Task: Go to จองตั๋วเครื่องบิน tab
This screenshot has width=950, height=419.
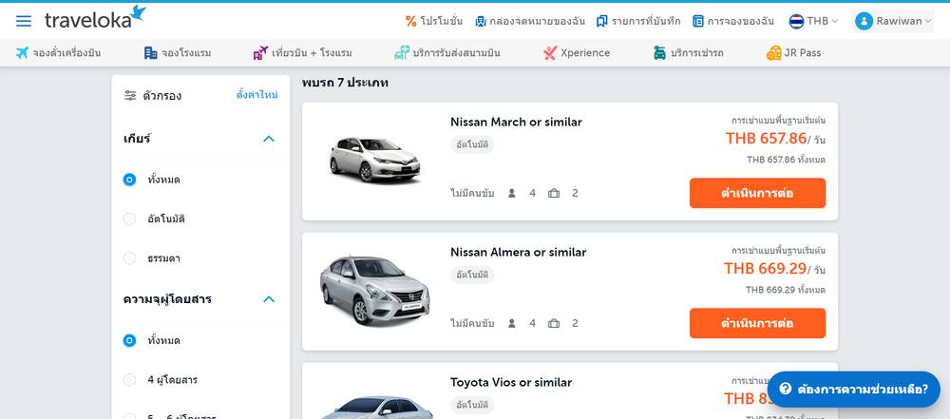Action: point(58,53)
